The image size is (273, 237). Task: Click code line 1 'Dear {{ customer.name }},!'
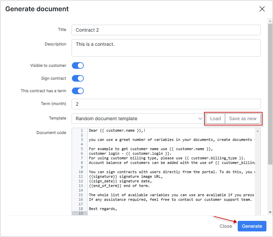click(x=117, y=130)
